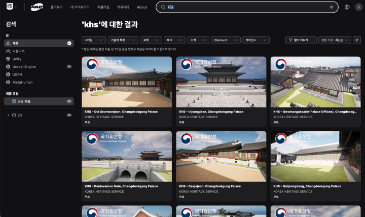Open the Epic Games logo dropdown chevron
Viewport: 365px width, 217px height.
16,7
